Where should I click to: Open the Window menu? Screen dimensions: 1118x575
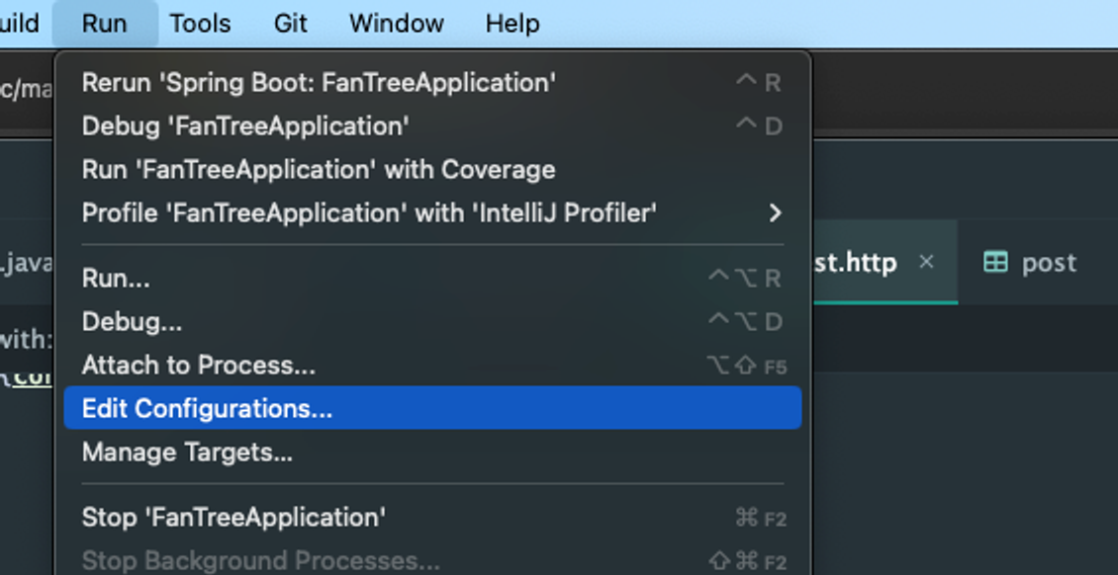395,23
